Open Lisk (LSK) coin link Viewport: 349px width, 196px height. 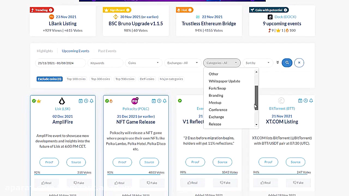tap(62, 109)
